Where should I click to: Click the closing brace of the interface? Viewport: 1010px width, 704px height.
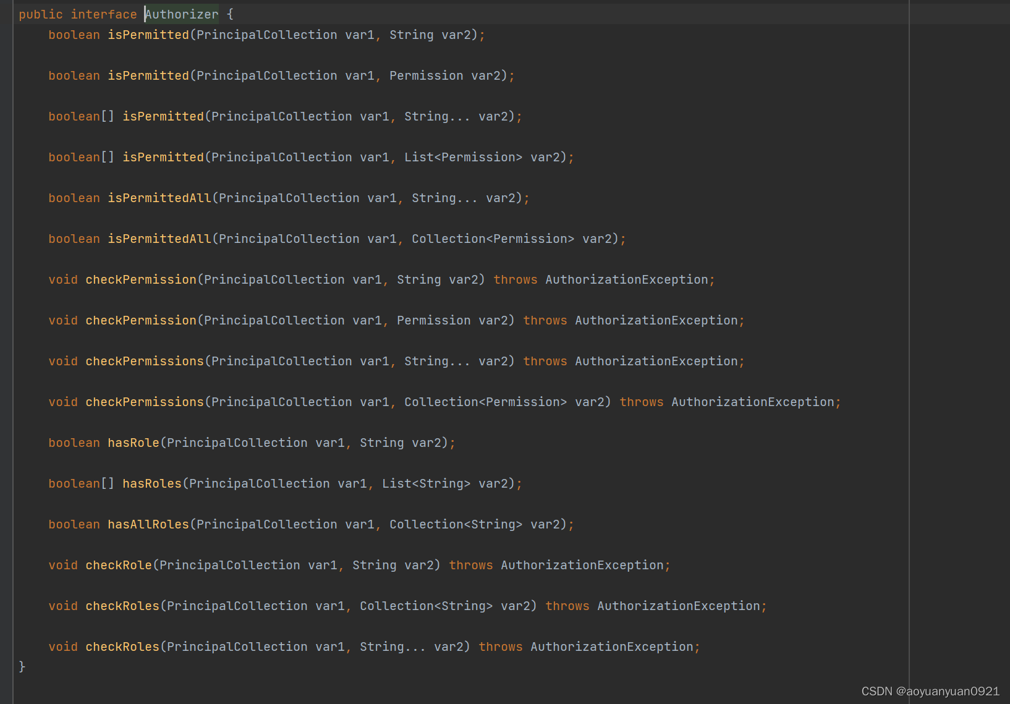(x=22, y=666)
